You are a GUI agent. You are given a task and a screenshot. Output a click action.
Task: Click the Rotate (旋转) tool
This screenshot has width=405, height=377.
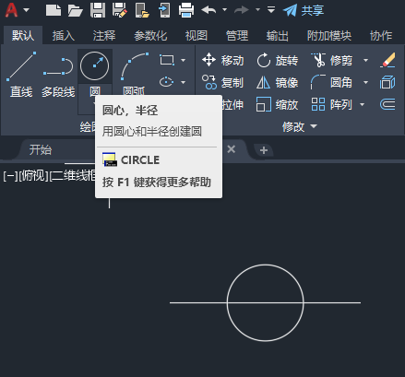[x=278, y=60]
